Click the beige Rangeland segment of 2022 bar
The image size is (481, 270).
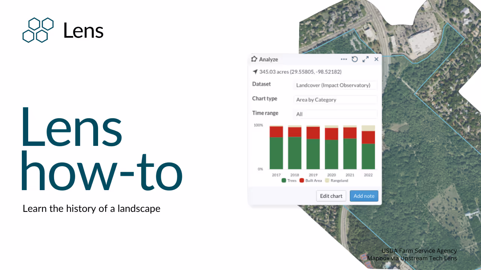(x=368, y=128)
